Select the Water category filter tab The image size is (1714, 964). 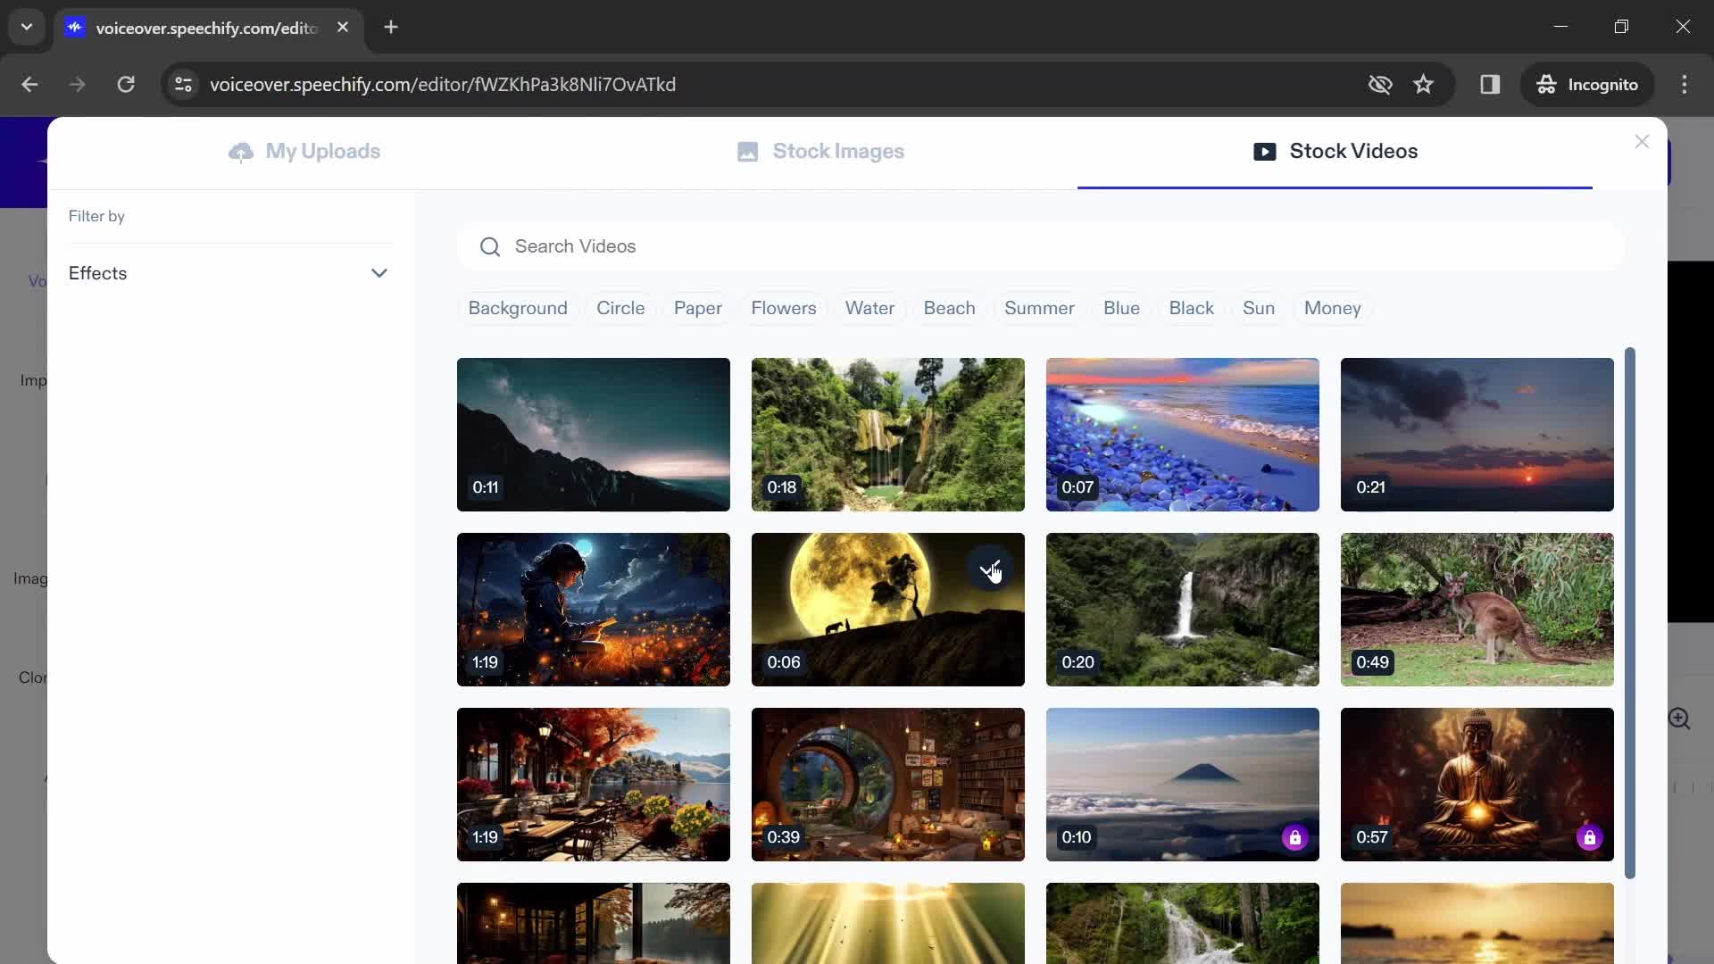pos(870,307)
